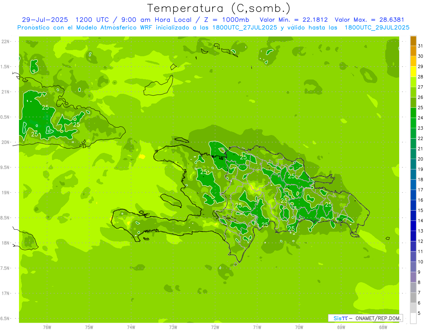Click the title 'Temperatura (C,somb.)'
This screenshot has height=332, width=430.
click(x=219, y=8)
